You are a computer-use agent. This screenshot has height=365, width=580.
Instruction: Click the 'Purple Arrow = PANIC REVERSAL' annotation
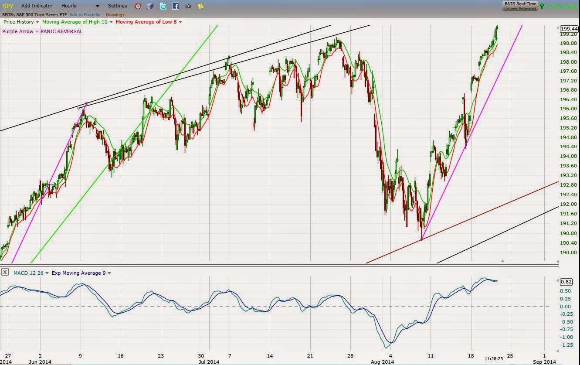[x=42, y=31]
